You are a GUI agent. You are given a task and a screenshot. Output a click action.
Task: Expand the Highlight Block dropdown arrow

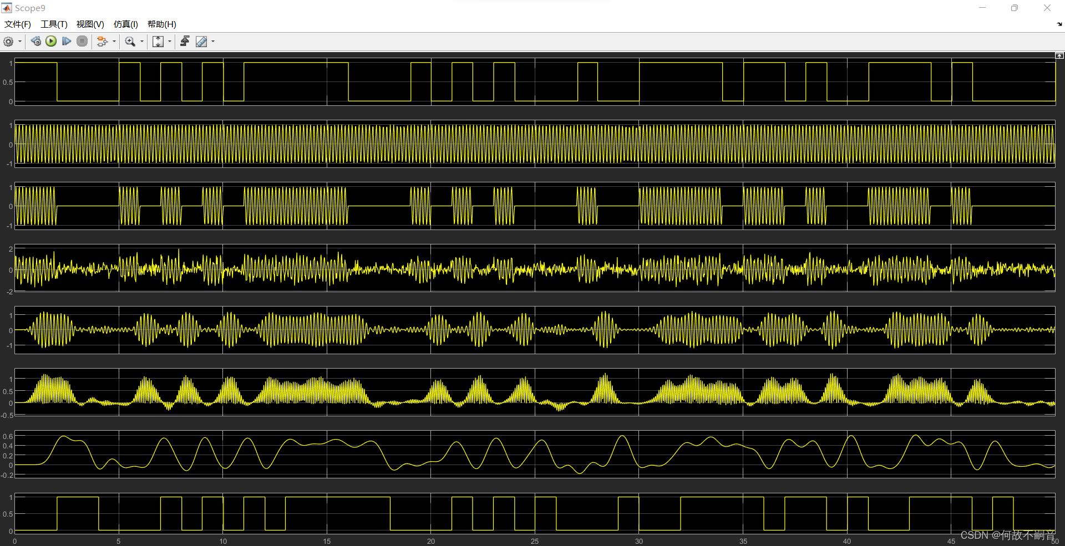pos(114,42)
